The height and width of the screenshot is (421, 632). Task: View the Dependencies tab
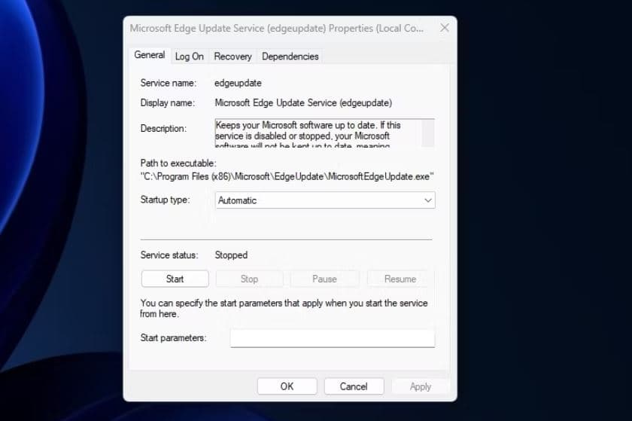(x=290, y=56)
